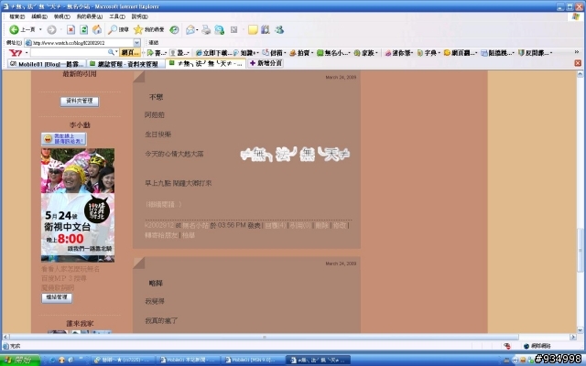Open the 檔案 (File) menu
Viewport: 586px width, 366px height.
coord(16,16)
